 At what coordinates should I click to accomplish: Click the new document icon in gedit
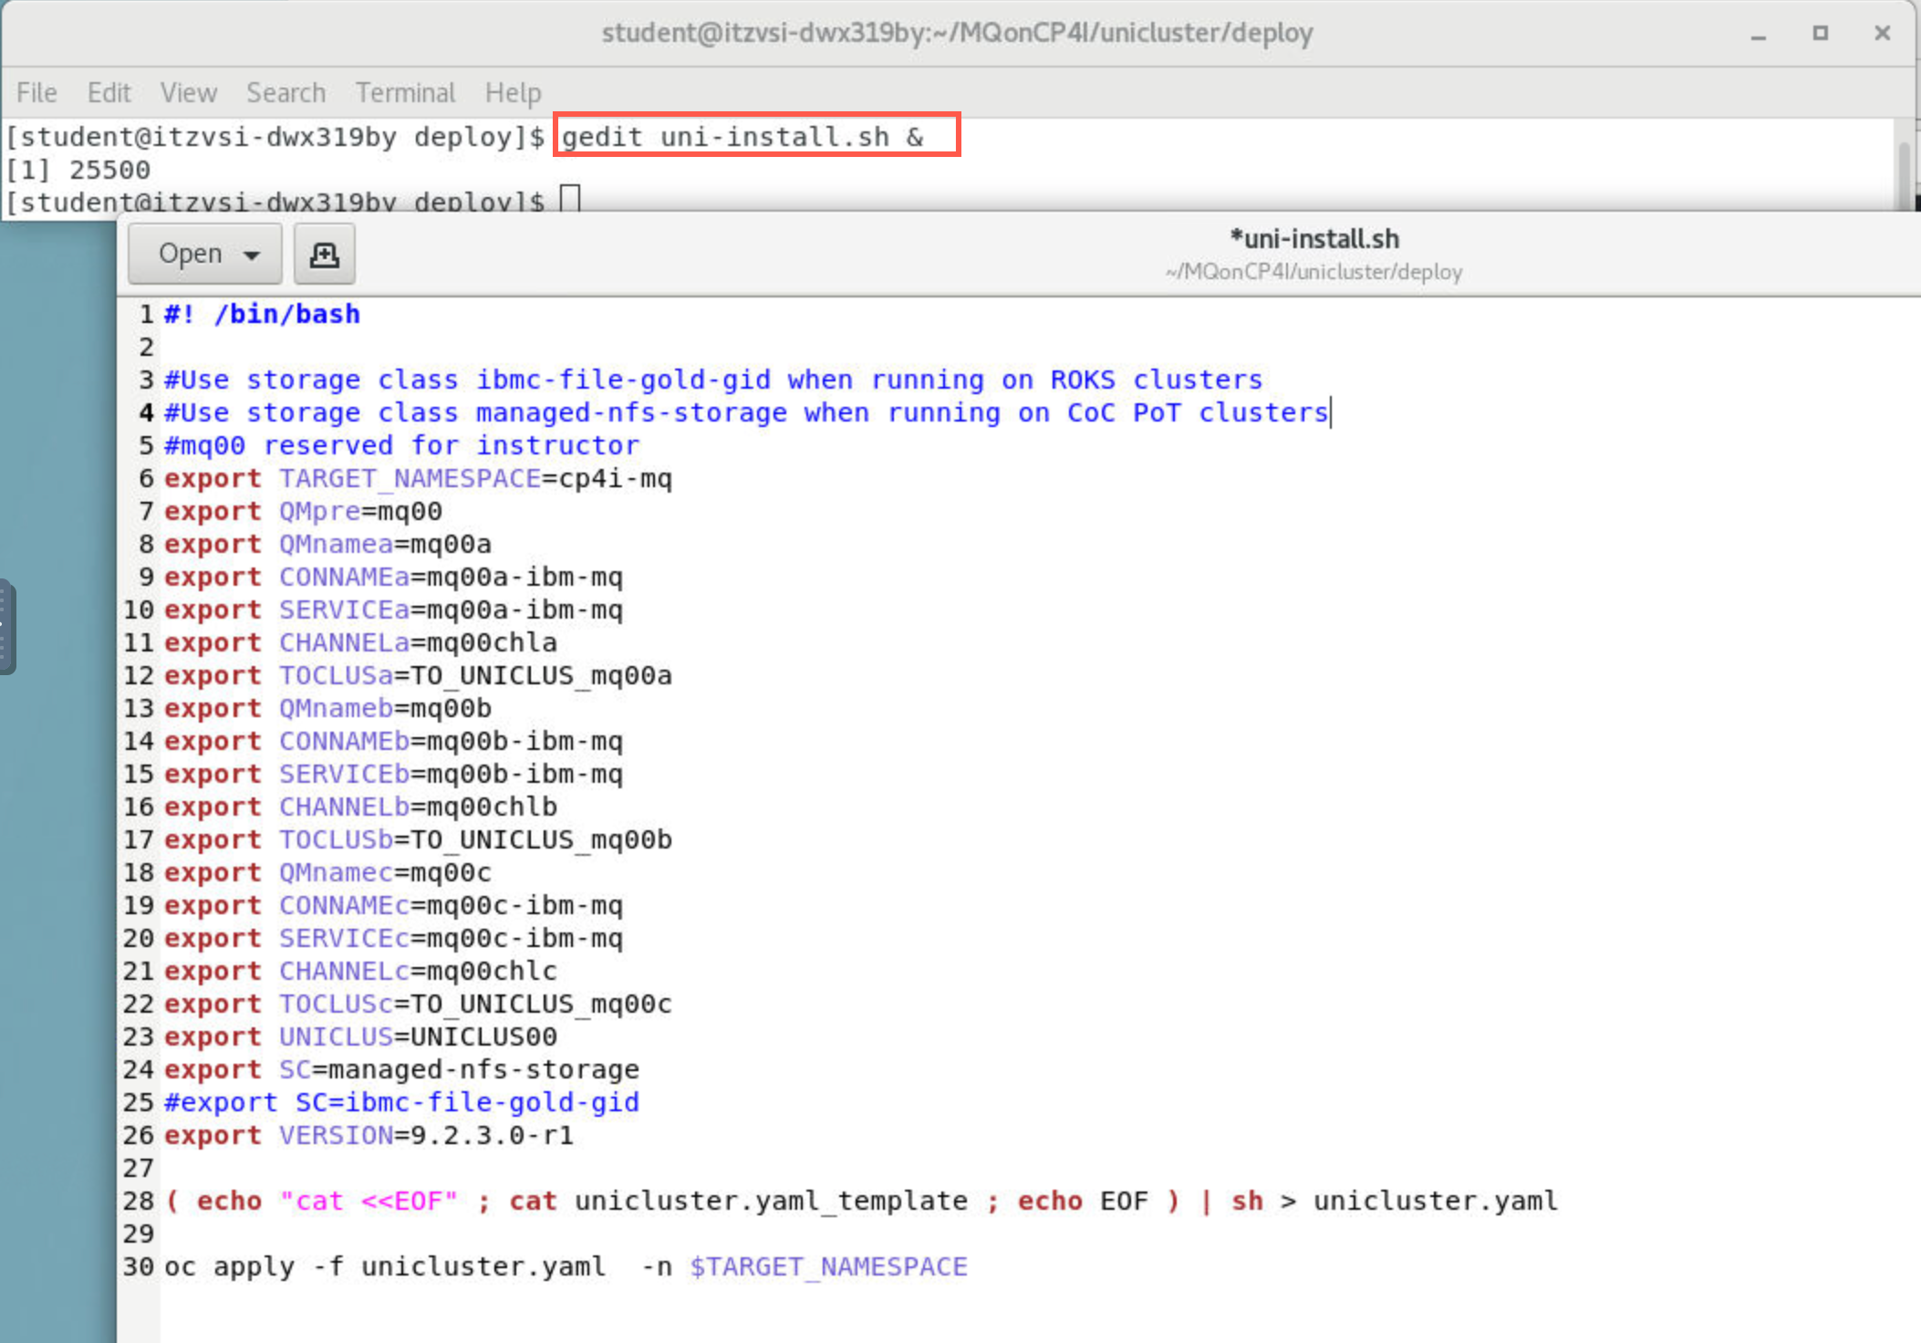pos(324,254)
